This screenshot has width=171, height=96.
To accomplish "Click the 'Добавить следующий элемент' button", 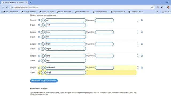I will click(44, 81).
